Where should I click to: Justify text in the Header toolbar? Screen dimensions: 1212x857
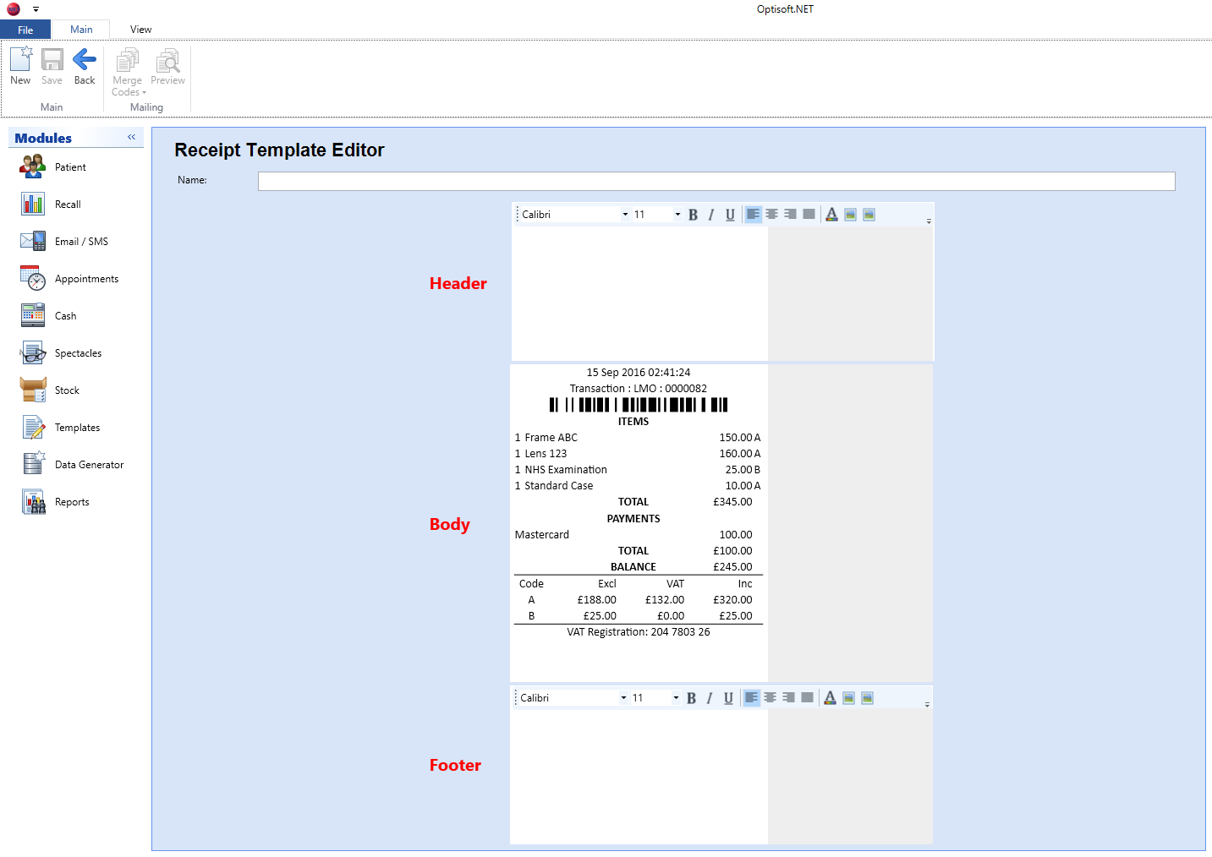[809, 215]
